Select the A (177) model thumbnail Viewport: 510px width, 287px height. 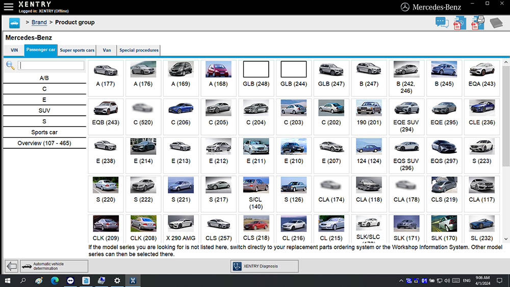[x=106, y=77]
